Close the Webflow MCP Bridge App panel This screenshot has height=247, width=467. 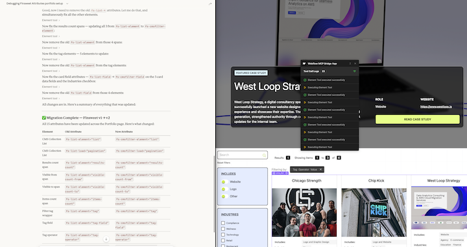point(355,64)
